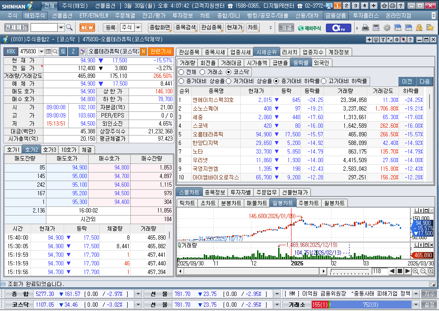
Task: Click the stock list icon next to code 475830
Action: click(48, 51)
